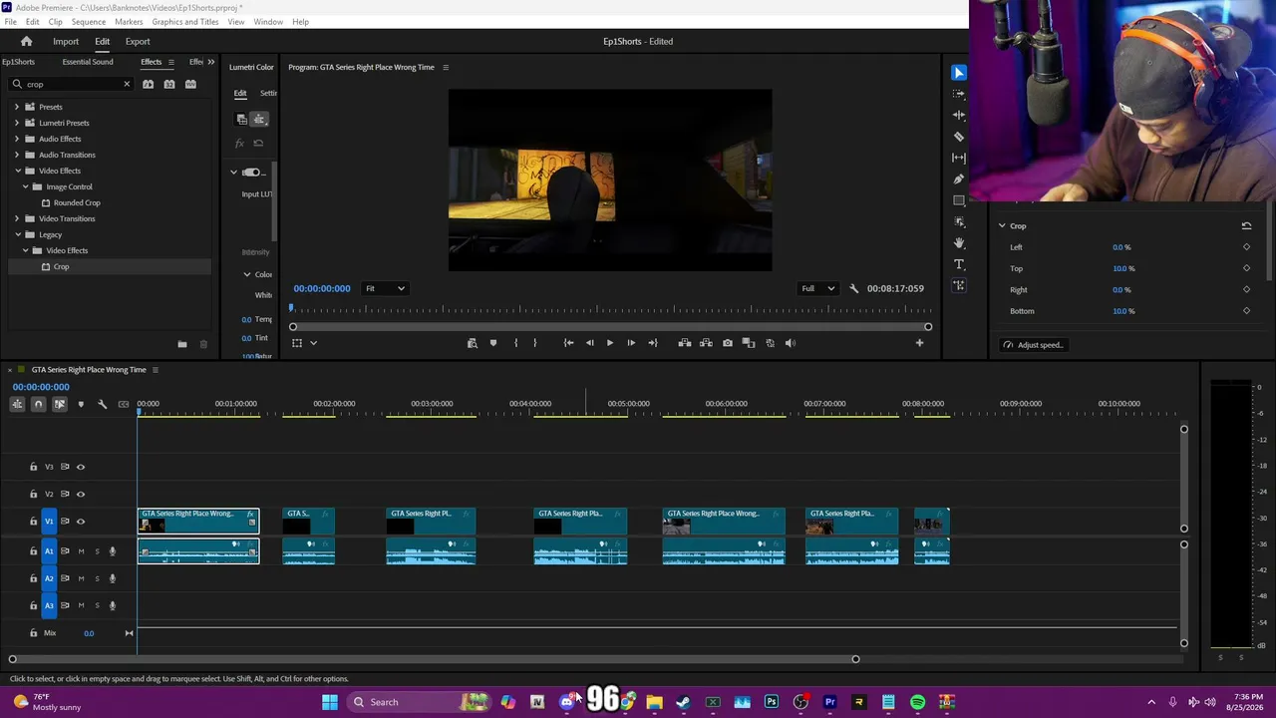Select the Pen tool

tap(959, 179)
